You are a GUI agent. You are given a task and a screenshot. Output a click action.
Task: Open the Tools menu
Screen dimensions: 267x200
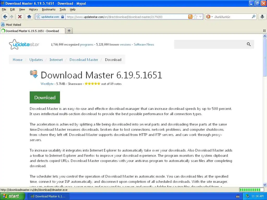pyautogui.click(x=63, y=9)
